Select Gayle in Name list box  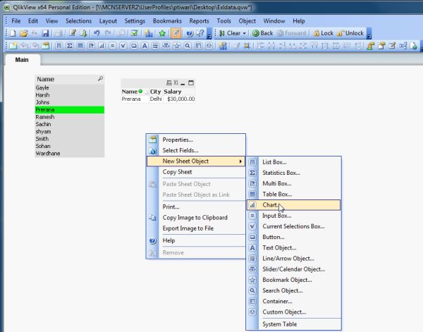70,87
